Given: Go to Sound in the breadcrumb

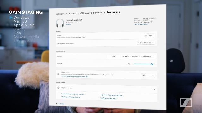Looking at the screenshot, I should tap(72, 13).
